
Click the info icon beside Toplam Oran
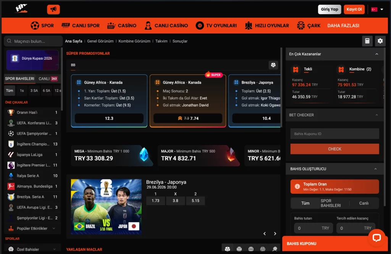pyautogui.click(x=297, y=186)
